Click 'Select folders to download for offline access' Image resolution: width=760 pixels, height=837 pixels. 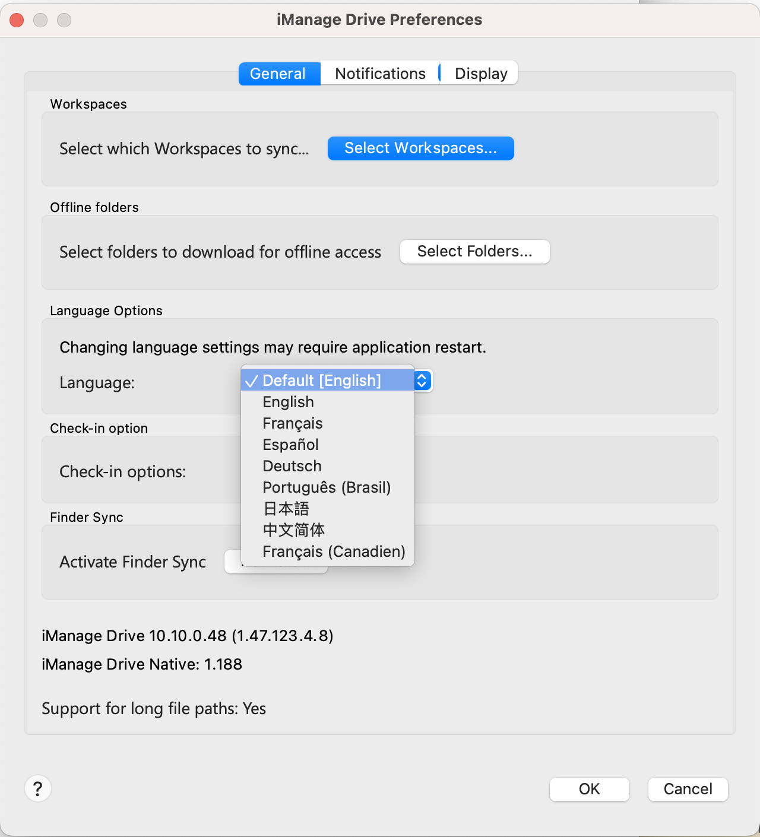click(220, 252)
